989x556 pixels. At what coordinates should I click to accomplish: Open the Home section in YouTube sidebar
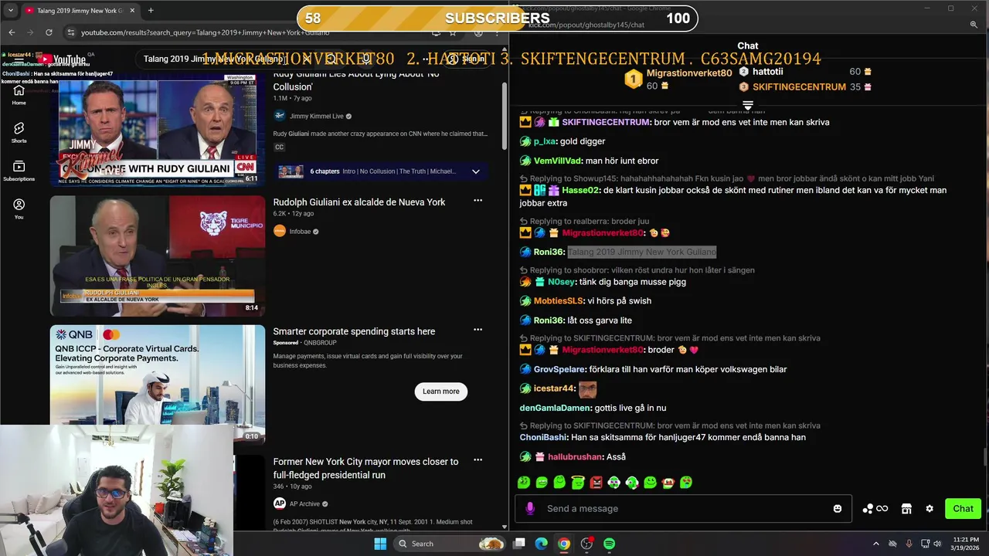(x=19, y=95)
